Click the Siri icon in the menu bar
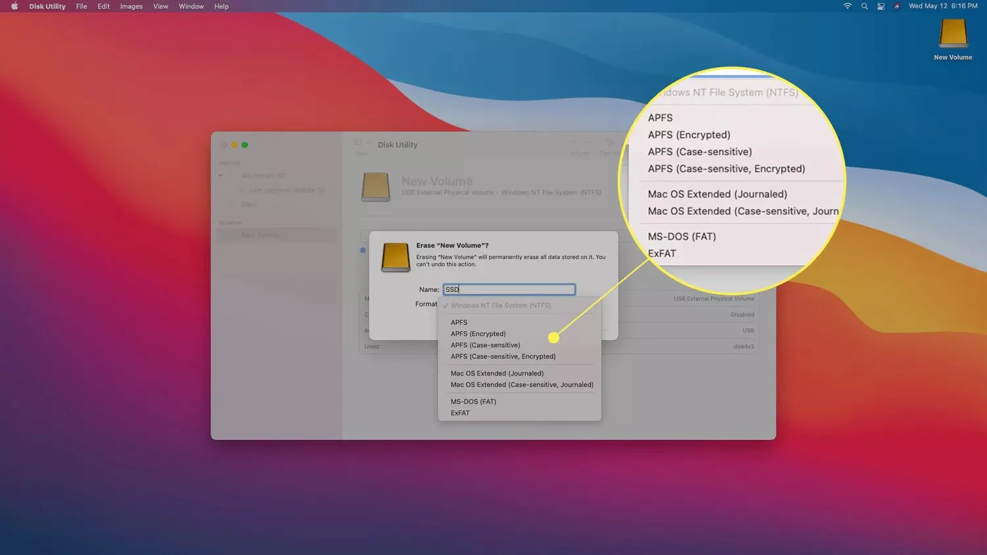This screenshot has width=987, height=555. pos(897,6)
